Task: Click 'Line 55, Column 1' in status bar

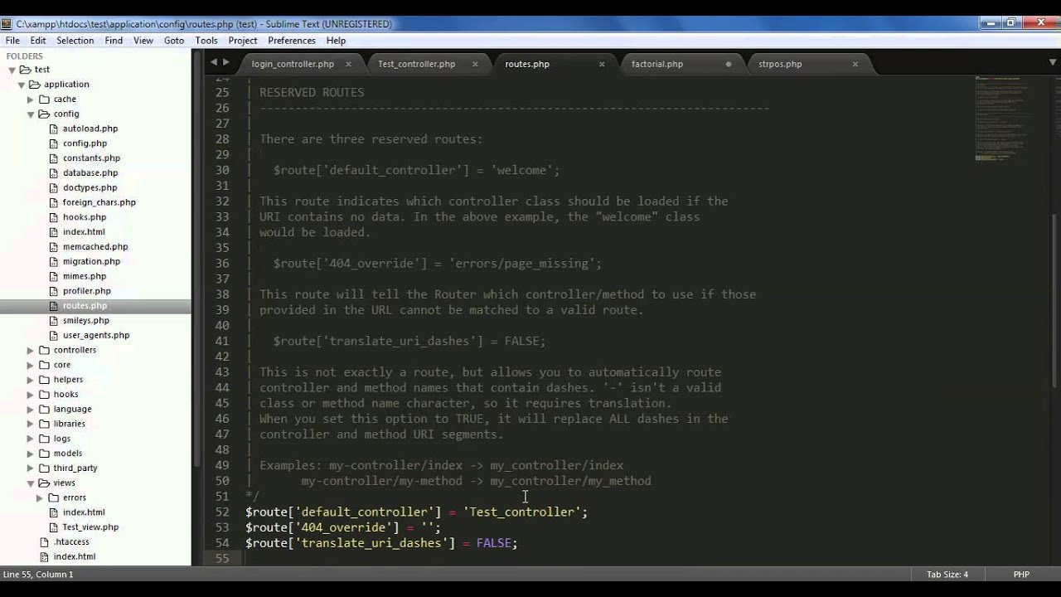Action: coord(38,575)
